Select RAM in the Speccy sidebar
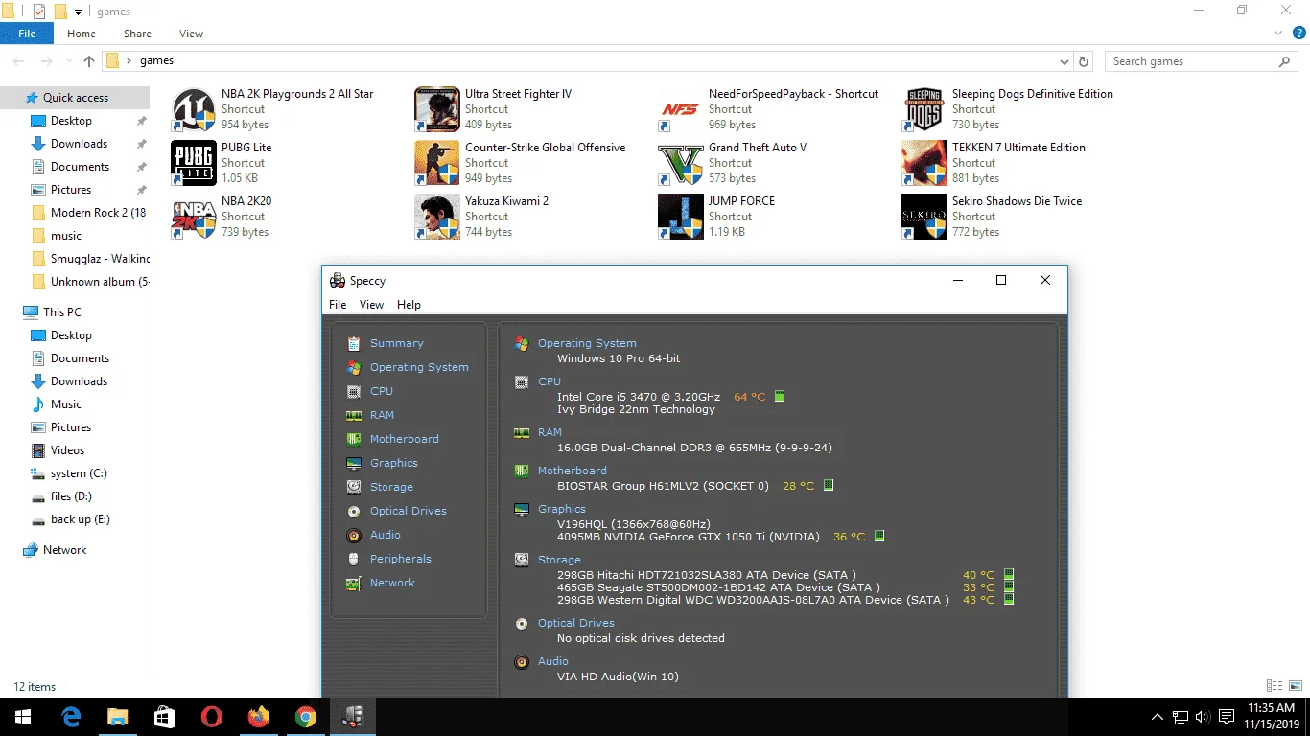1310x736 pixels. click(382, 415)
